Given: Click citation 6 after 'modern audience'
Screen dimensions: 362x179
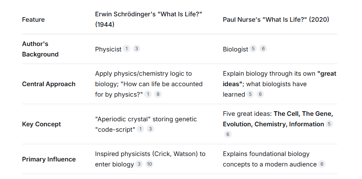Looking at the screenshot, I should tap(322, 164).
